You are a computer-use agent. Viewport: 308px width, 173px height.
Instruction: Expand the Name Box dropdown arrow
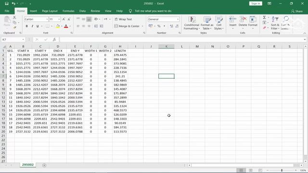[x=23, y=39]
